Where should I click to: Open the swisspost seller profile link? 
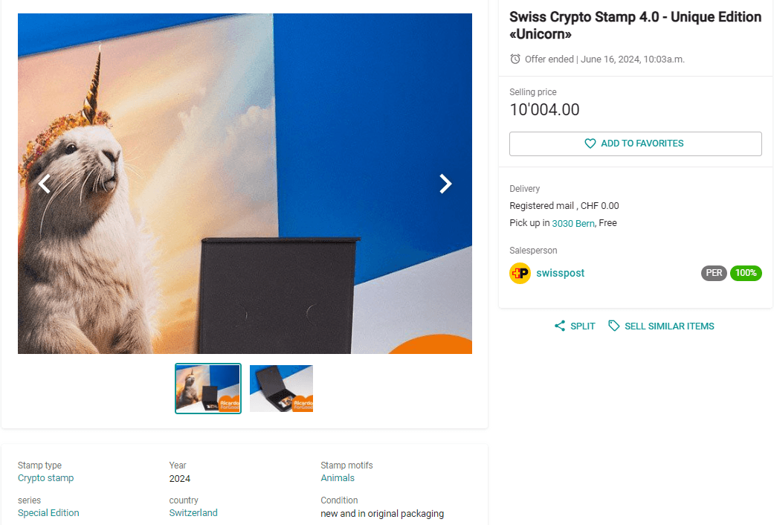coord(560,273)
